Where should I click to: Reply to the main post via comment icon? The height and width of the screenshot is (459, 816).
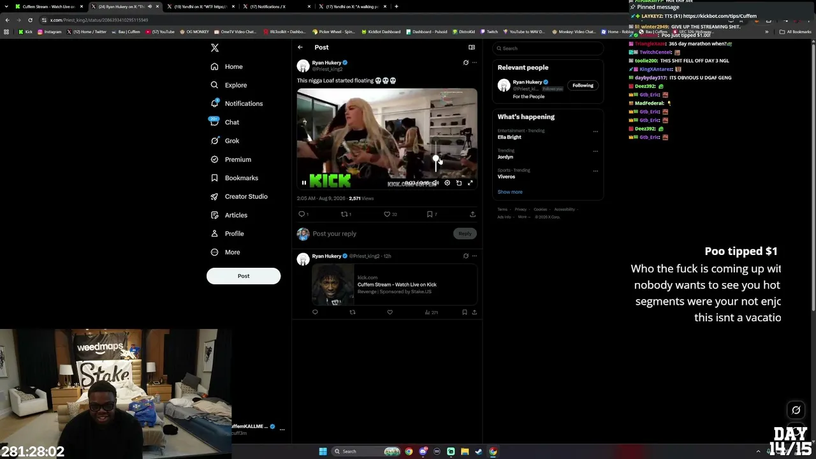click(x=303, y=214)
